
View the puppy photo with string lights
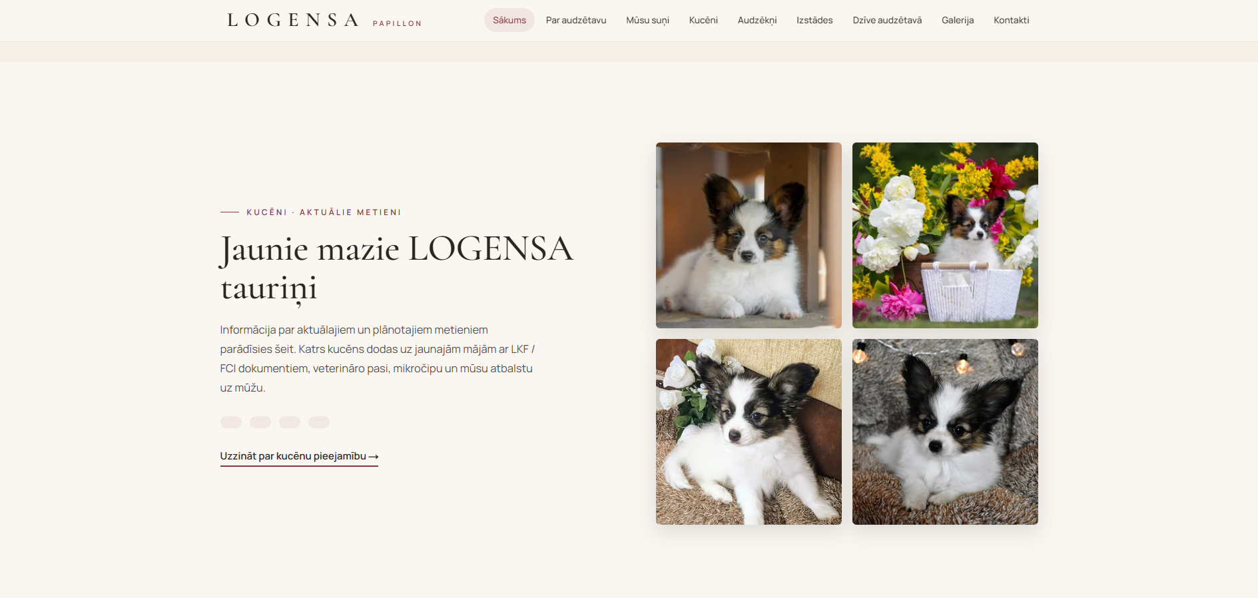point(945,432)
